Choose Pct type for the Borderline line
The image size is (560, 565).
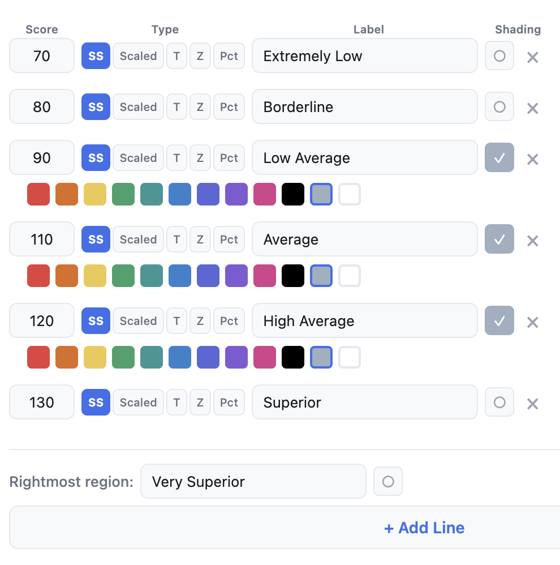[x=229, y=106]
